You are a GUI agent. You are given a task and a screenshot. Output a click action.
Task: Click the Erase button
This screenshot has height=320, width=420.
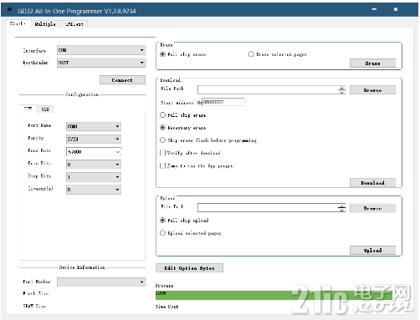pos(373,63)
